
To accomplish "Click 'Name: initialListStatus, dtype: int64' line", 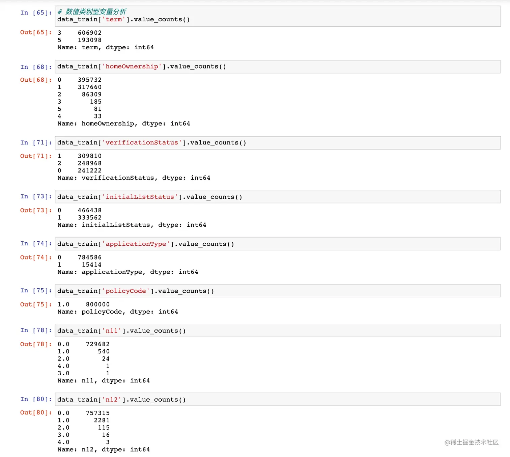I will tap(132, 225).
